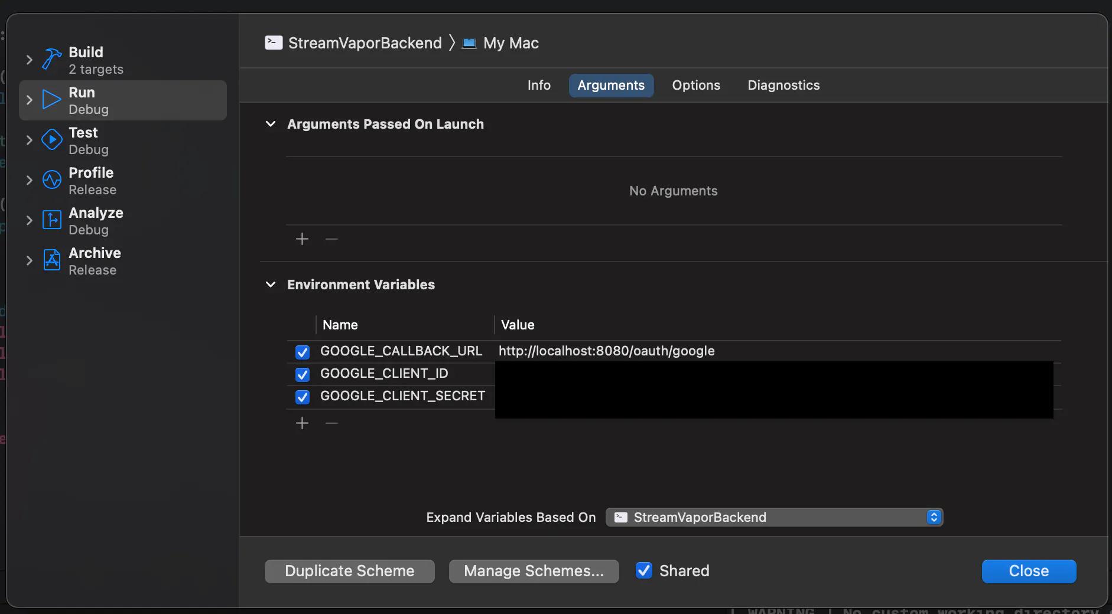Click the Archive action icon
Screen dimensions: 1112x614
click(x=52, y=260)
